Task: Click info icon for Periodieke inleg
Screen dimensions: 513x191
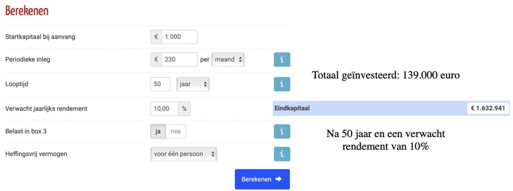Action: pos(282,59)
